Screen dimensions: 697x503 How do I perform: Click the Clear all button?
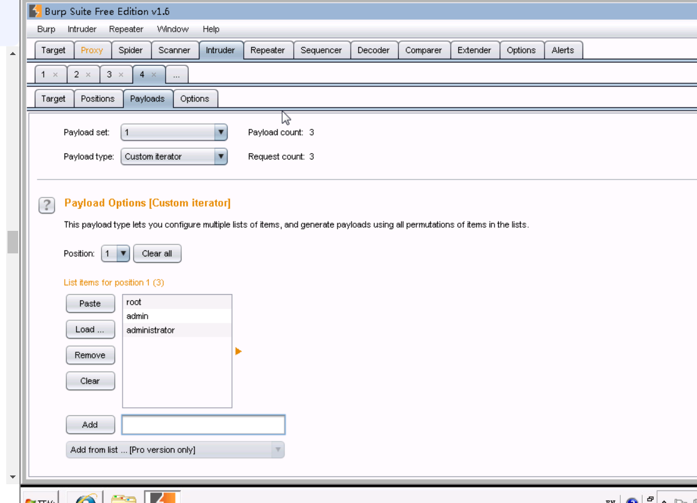pos(157,253)
